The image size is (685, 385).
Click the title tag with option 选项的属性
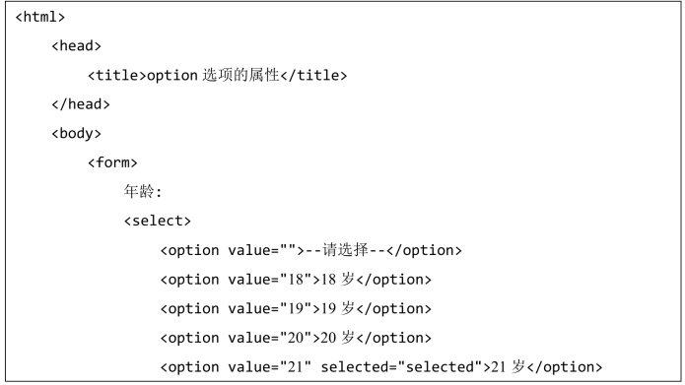[218, 75]
